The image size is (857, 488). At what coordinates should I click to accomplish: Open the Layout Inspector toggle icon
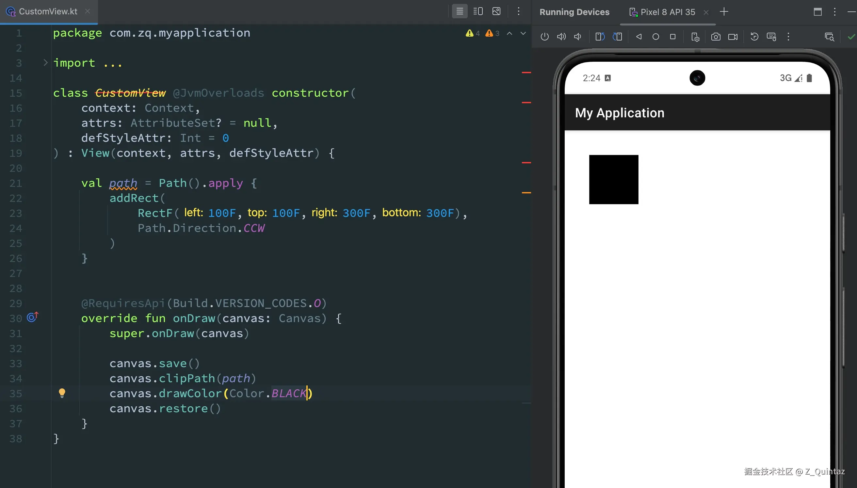(829, 37)
